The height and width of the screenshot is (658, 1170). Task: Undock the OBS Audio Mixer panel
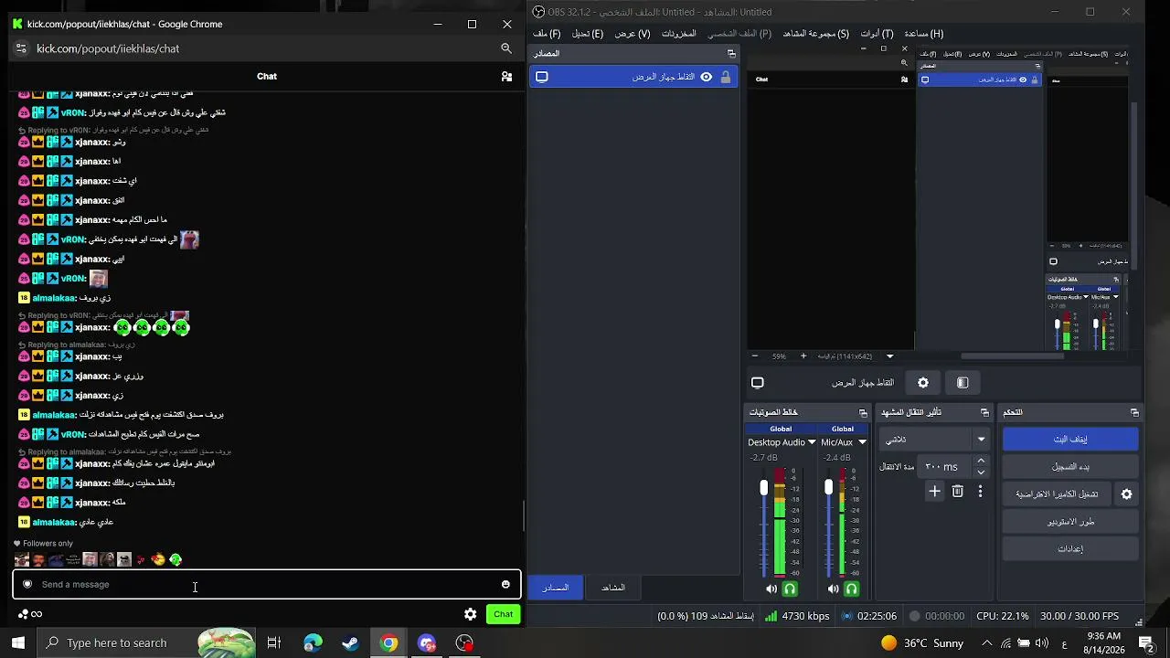tap(863, 413)
